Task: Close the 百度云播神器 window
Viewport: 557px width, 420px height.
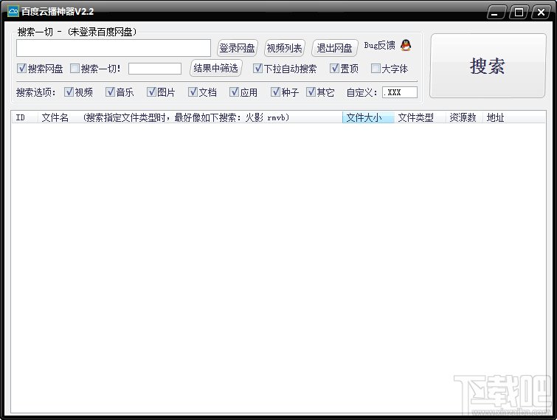Action: [x=541, y=13]
